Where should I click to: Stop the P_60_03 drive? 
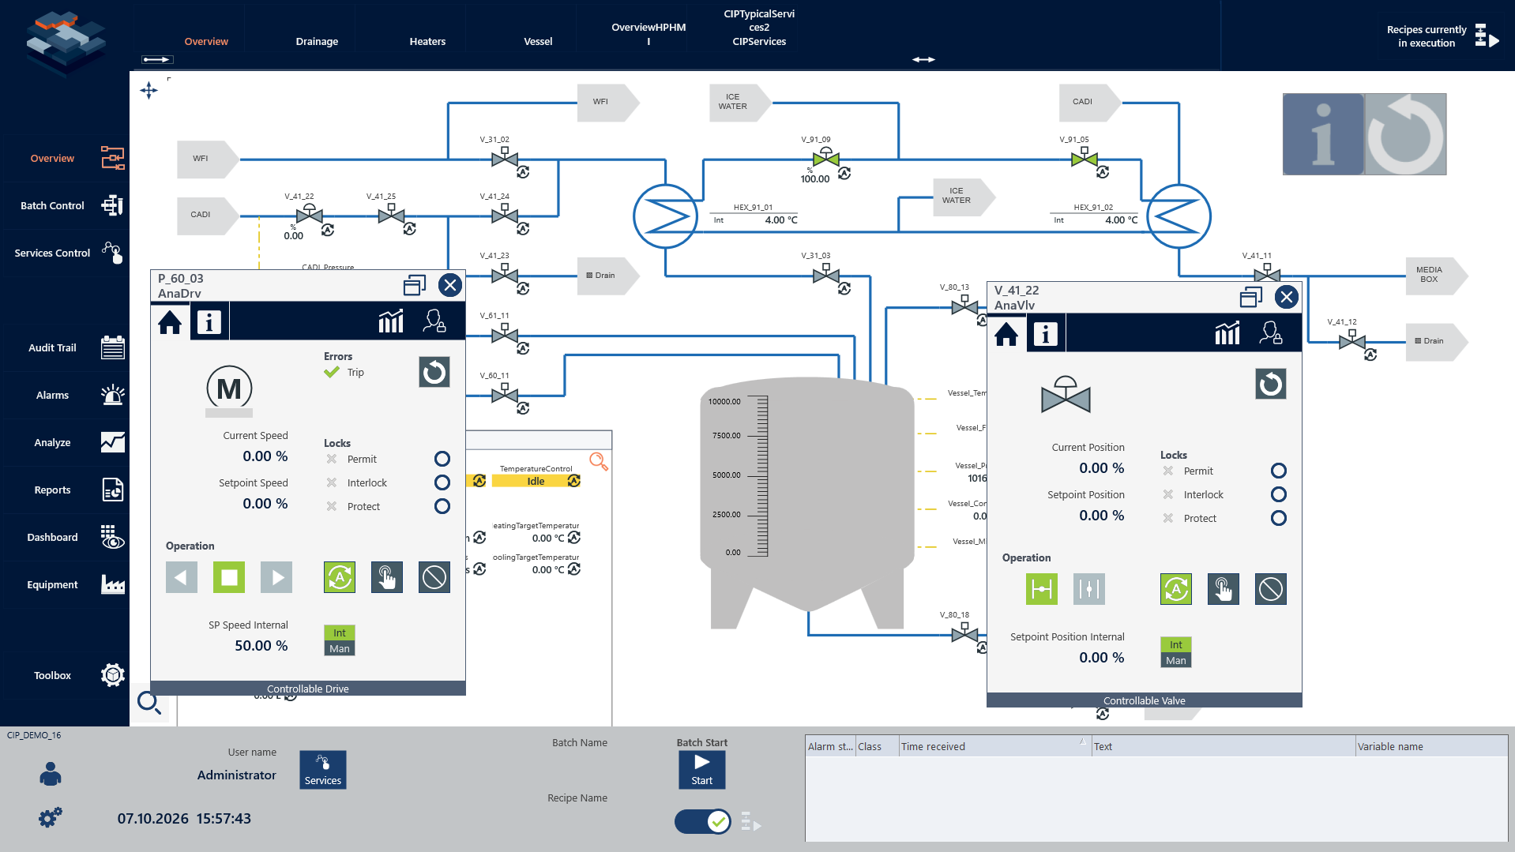pyautogui.click(x=229, y=577)
